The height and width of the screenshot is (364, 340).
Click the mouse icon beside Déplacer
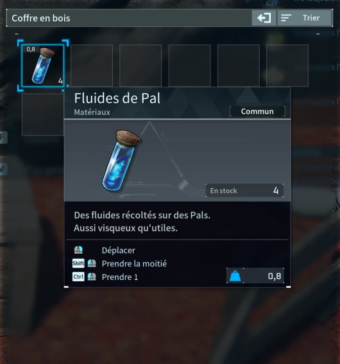pos(78,250)
